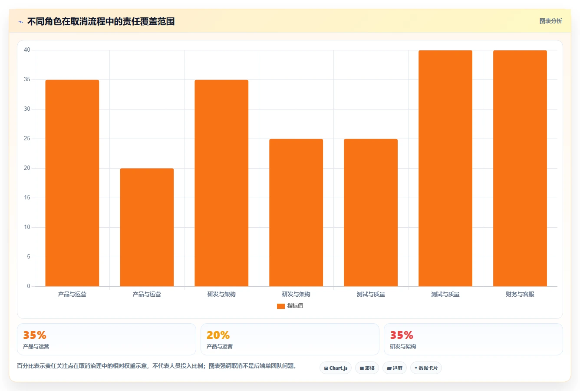580x391 pixels.
Task: Click the title 不同角色在取消流程中的责任覆盖范围
Action: [101, 21]
